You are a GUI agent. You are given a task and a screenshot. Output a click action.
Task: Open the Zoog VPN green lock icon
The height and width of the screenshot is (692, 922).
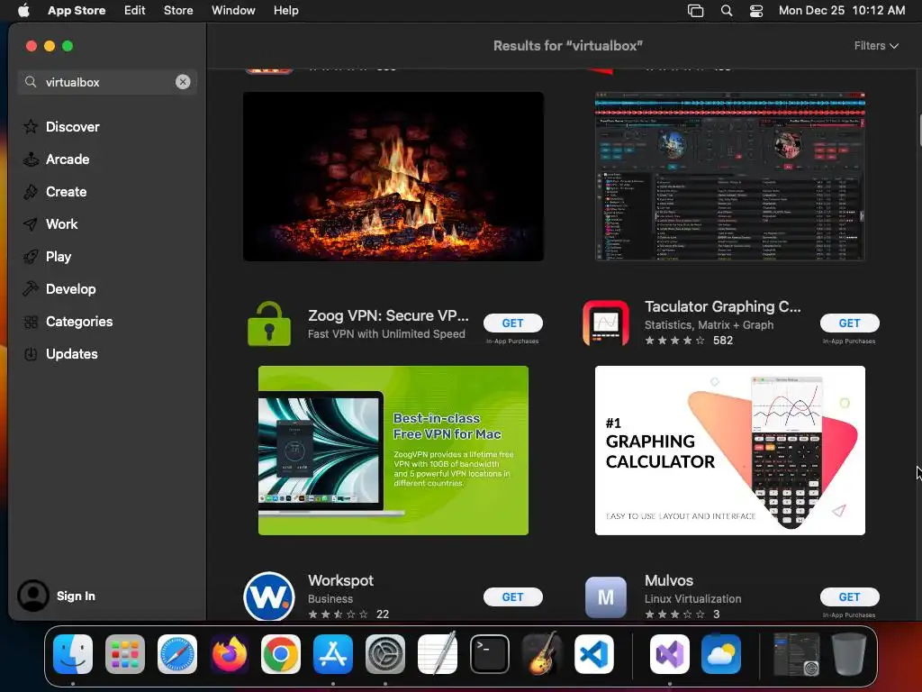pyautogui.click(x=268, y=323)
